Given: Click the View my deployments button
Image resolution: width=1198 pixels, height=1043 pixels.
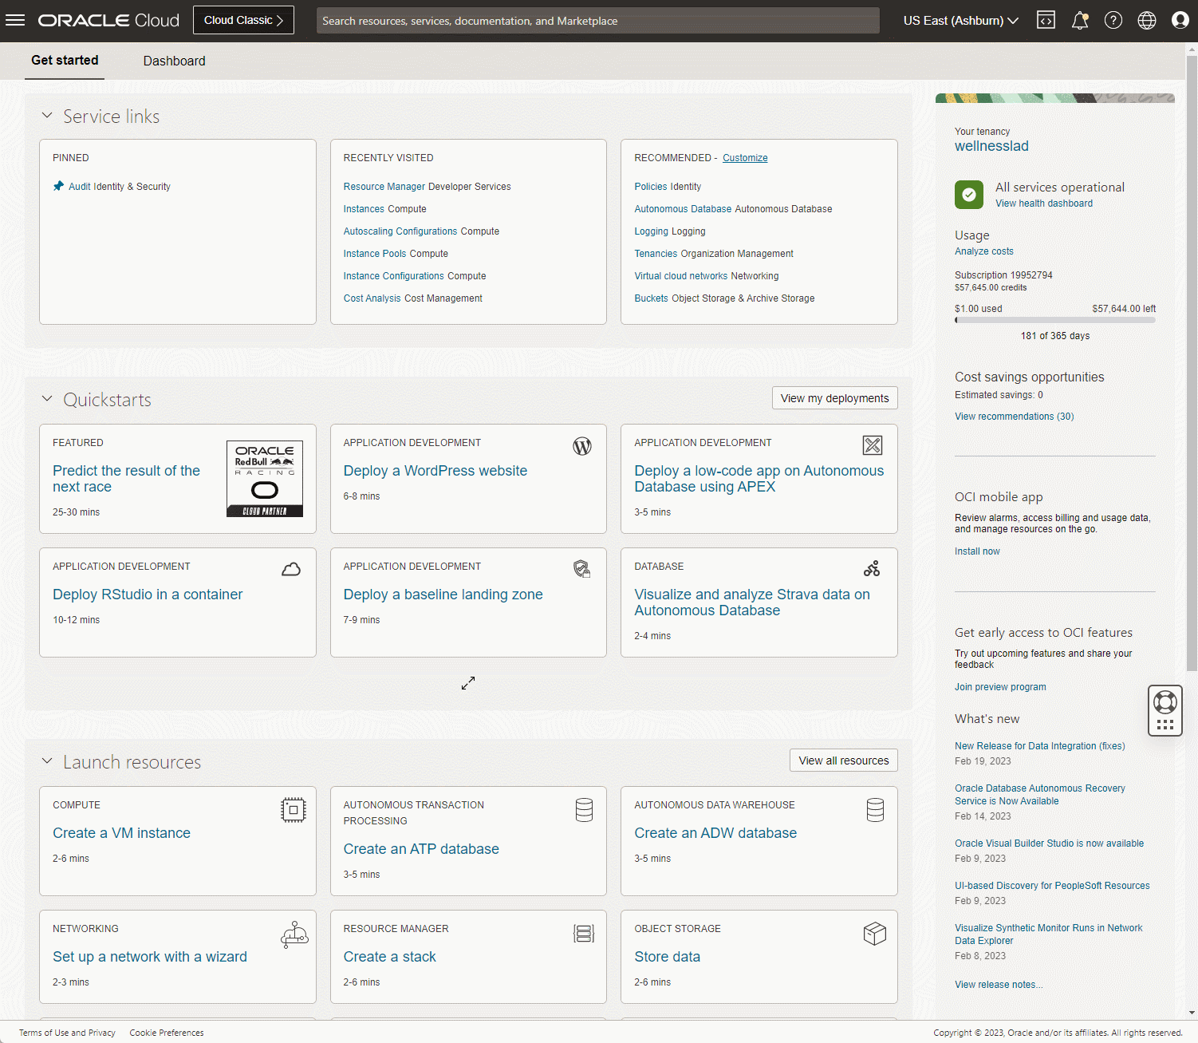Looking at the screenshot, I should 834,398.
